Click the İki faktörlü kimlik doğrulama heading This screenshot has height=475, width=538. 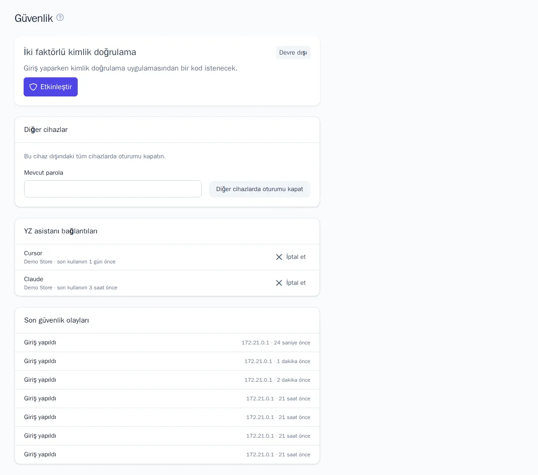click(80, 52)
